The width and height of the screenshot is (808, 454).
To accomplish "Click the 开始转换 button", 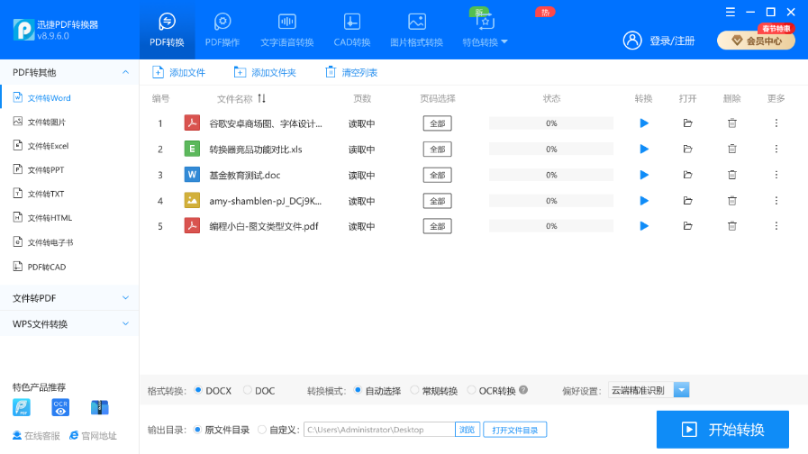I will tap(722, 429).
